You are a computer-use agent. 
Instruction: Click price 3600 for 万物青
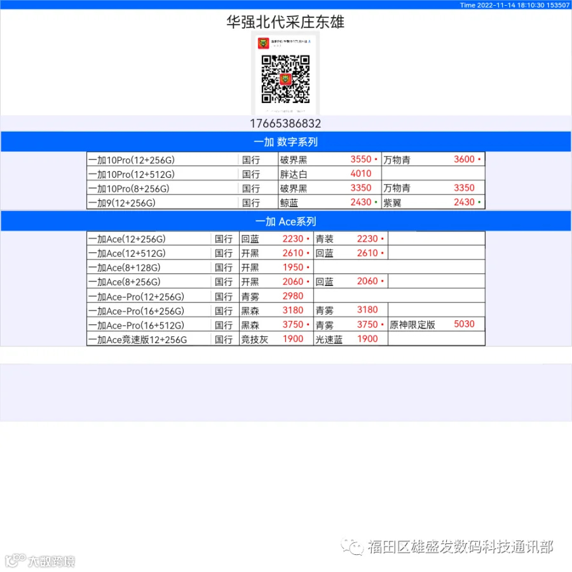[x=464, y=159]
